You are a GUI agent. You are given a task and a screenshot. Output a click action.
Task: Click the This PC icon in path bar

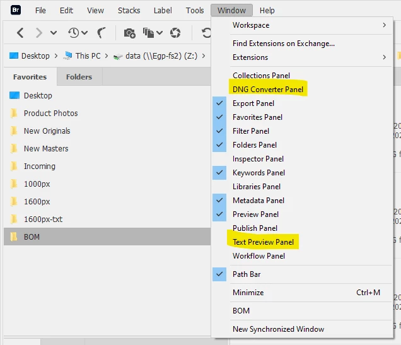(67, 56)
